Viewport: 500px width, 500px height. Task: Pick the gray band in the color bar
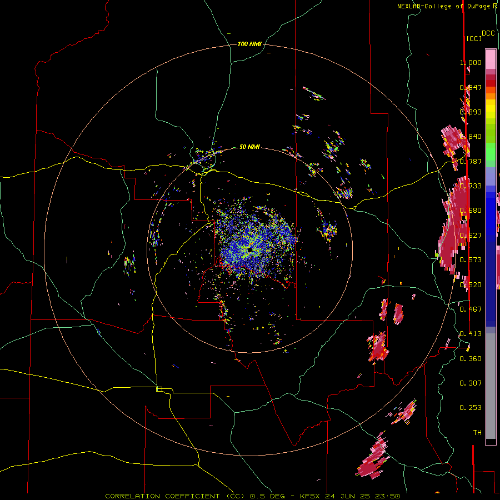click(x=491, y=386)
